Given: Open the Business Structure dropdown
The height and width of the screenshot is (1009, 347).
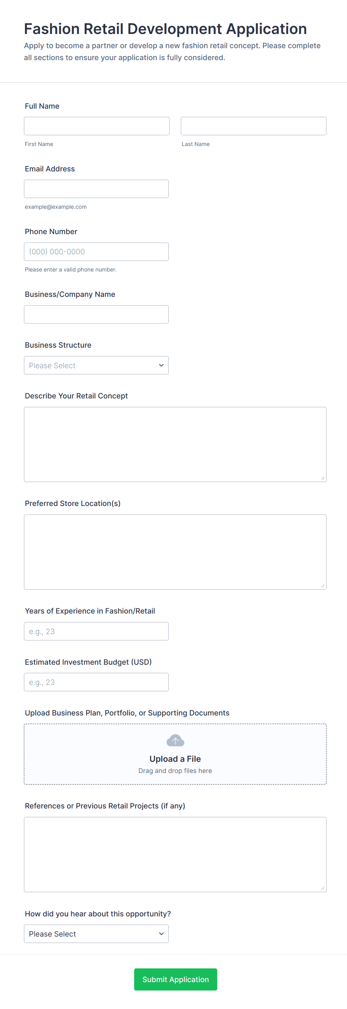Looking at the screenshot, I should (96, 365).
